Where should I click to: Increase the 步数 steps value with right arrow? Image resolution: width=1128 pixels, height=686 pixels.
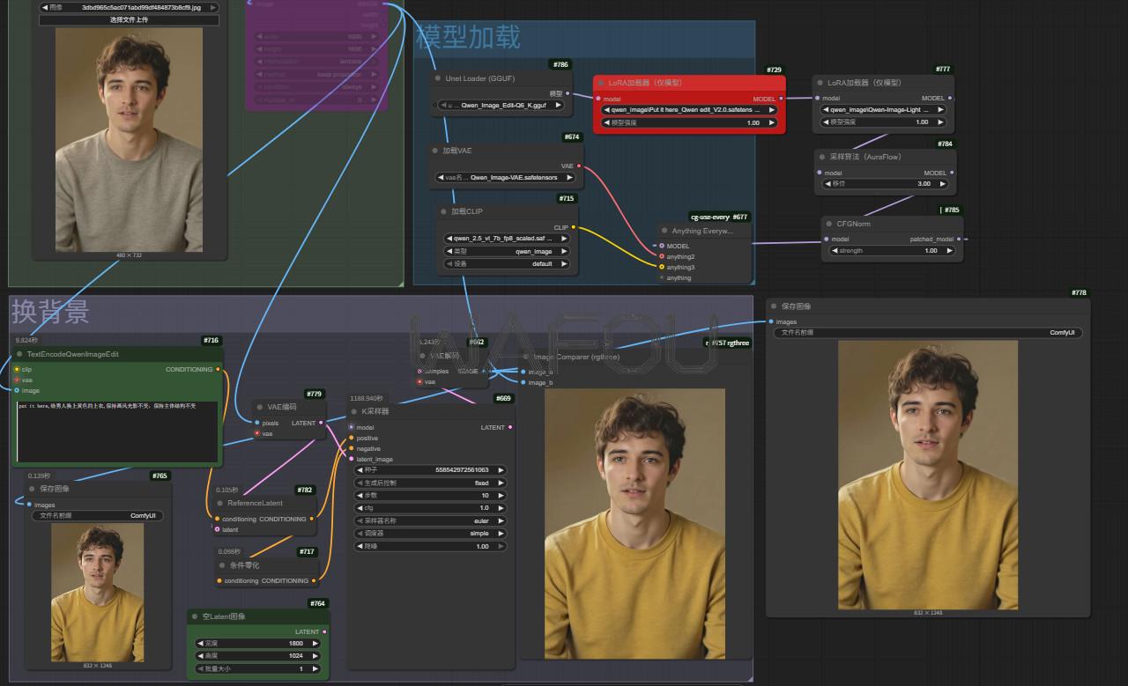[x=501, y=496]
